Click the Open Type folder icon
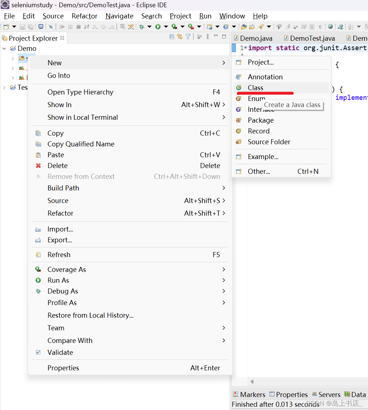Image resolution: width=368 pixels, height=410 pixels. pyautogui.click(x=244, y=27)
